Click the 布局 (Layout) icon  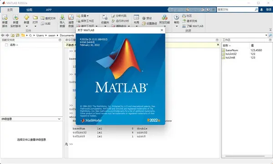coord(136,17)
